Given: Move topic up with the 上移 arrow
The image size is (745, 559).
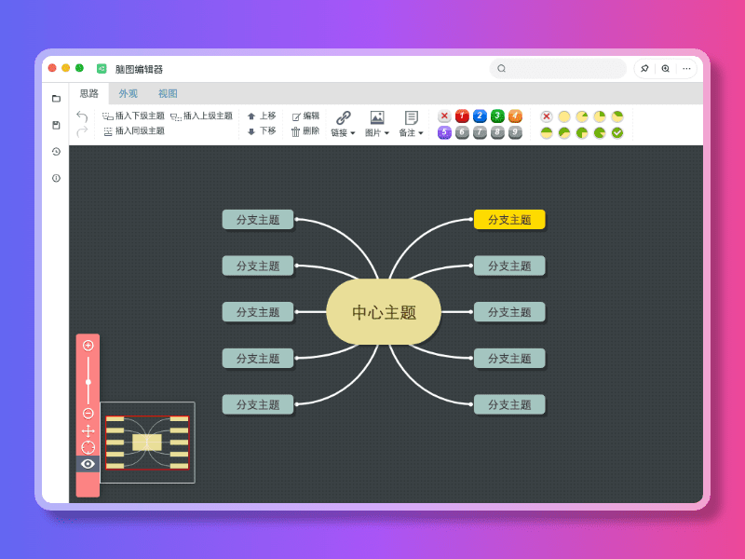Looking at the screenshot, I should click(266, 116).
